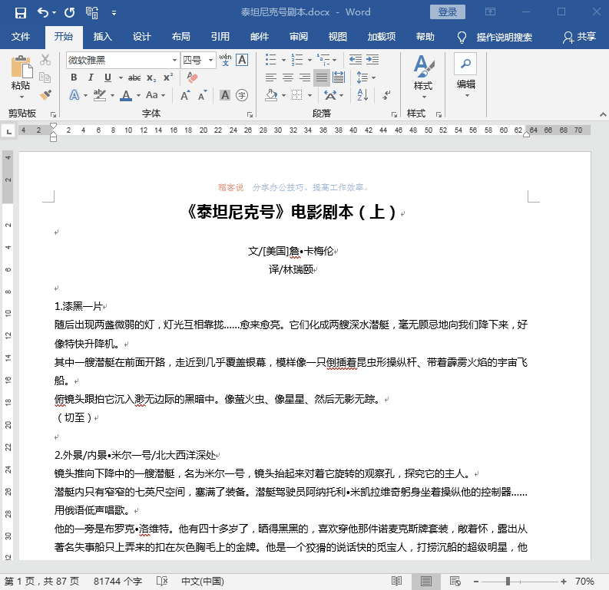Toggle justify alignment
Image resolution: width=609 pixels, height=590 pixels.
click(322, 77)
